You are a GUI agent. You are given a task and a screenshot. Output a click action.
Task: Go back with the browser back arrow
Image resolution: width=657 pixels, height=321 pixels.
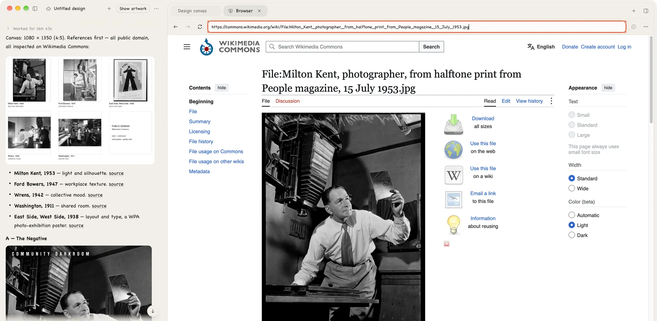(x=176, y=27)
